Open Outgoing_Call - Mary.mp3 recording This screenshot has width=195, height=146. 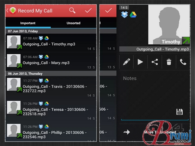[51, 62]
